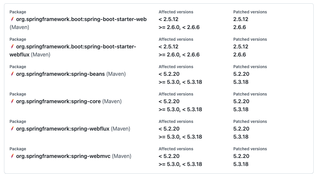Select org.springframework:spring-beans package name
The height and width of the screenshot is (179, 317).
click(60, 74)
